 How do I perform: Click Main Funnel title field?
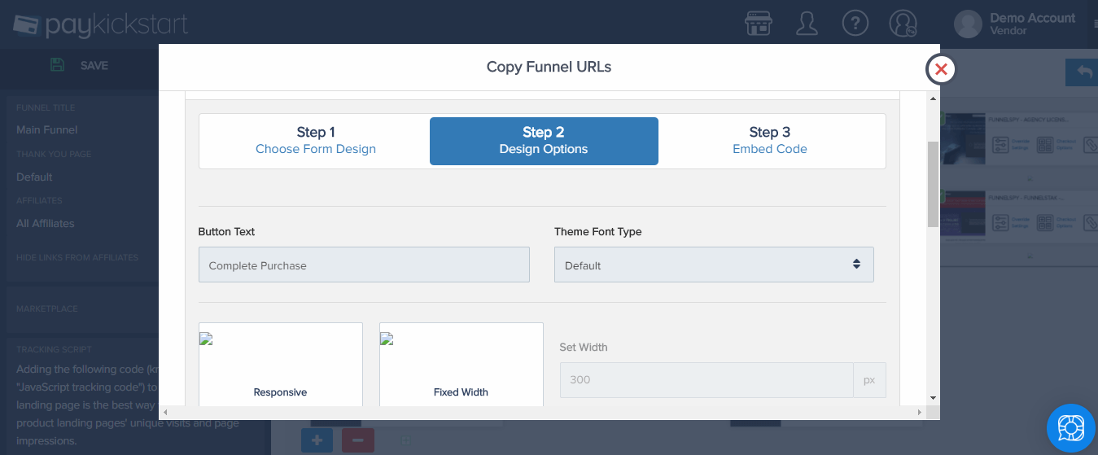[47, 129]
